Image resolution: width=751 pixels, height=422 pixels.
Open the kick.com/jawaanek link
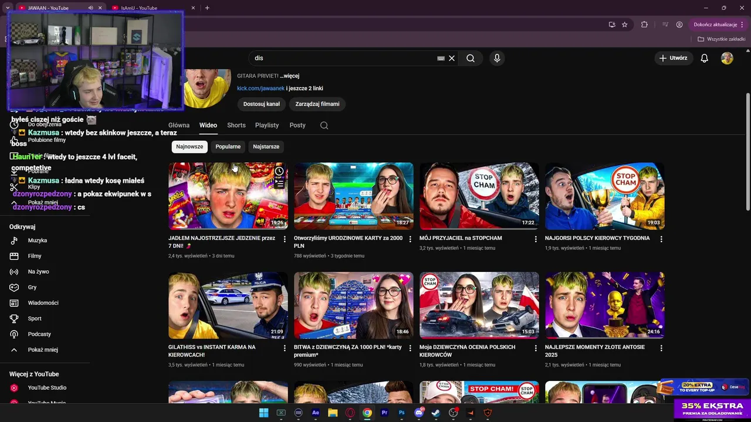click(x=261, y=89)
